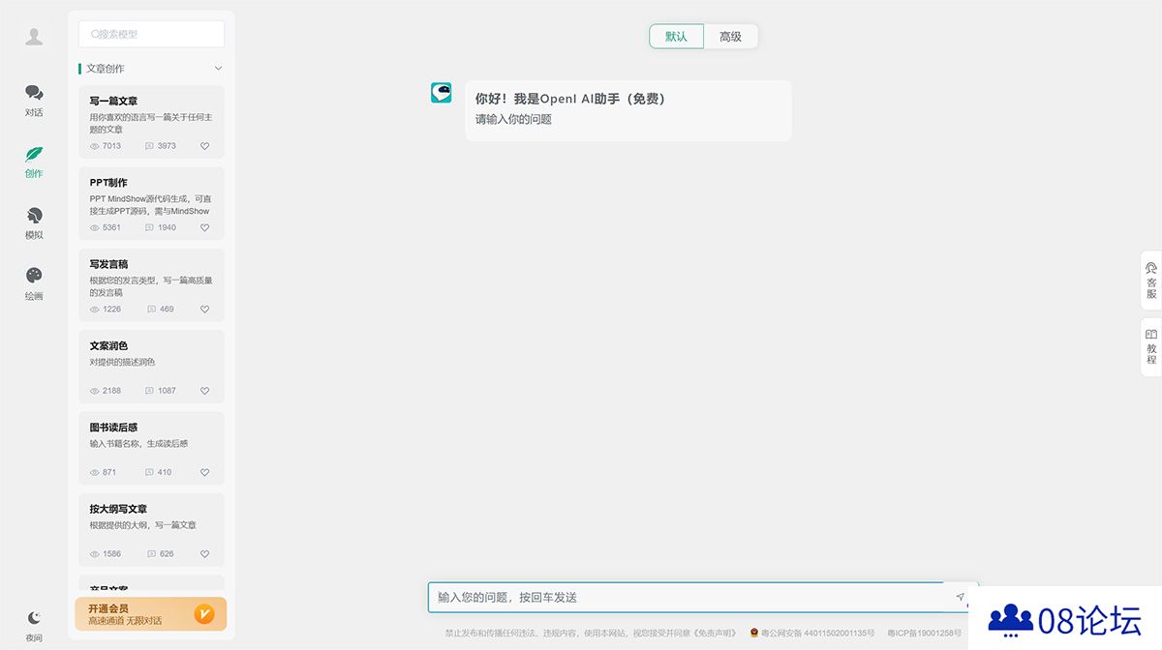Screen dimensions: 1162x650
Task: Click the 开通会员 membership banner
Action: [x=151, y=614]
